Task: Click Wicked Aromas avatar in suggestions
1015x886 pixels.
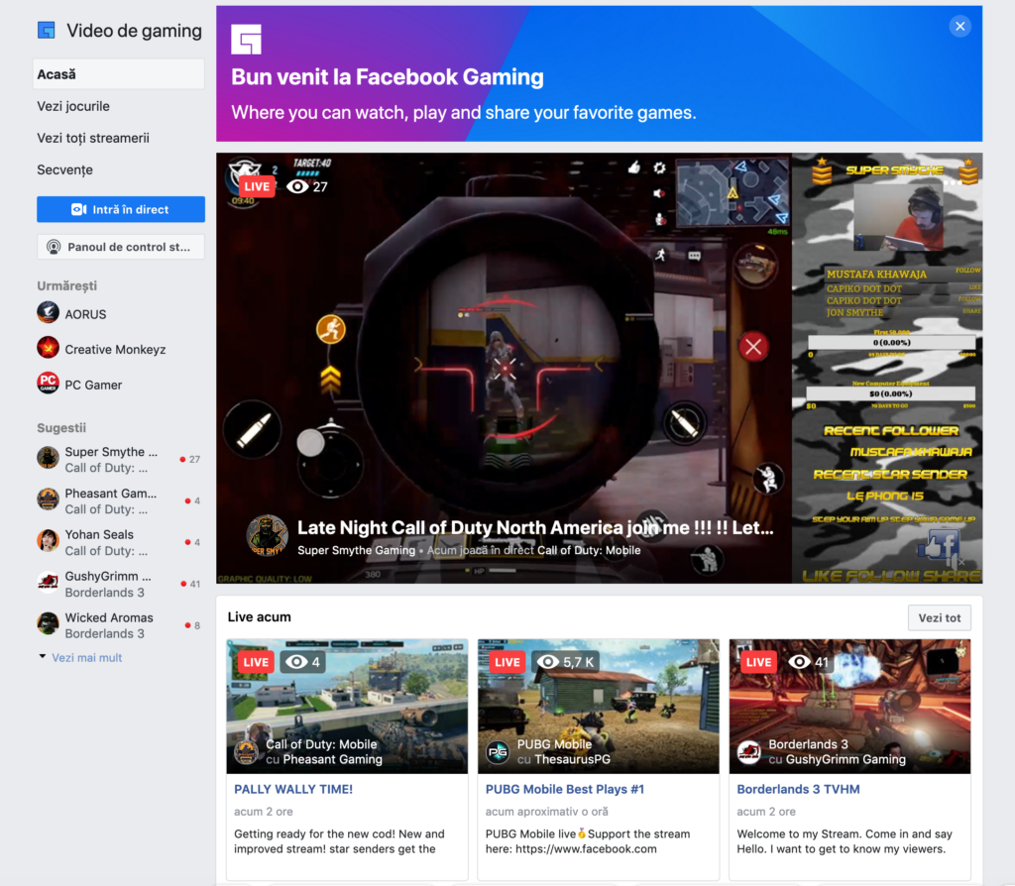Action: click(48, 624)
